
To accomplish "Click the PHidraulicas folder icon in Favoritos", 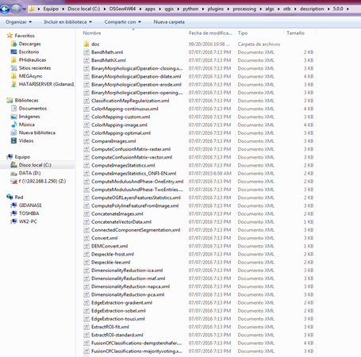I will pos(13,59).
